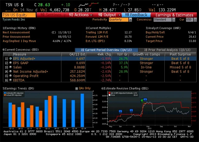
Task: Open the Actions menu
Action: coord(79,15)
